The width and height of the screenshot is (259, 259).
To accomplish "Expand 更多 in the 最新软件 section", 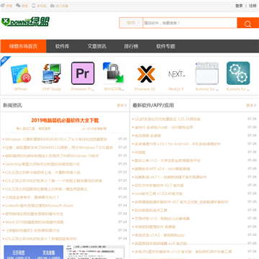I will (x=251, y=105).
